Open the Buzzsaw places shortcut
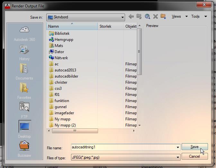 (x=24, y=149)
